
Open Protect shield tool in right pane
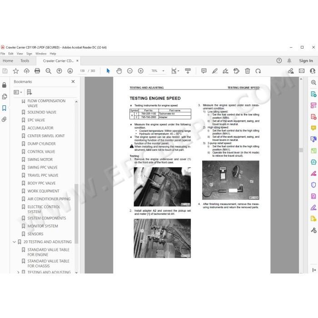tap(313, 185)
